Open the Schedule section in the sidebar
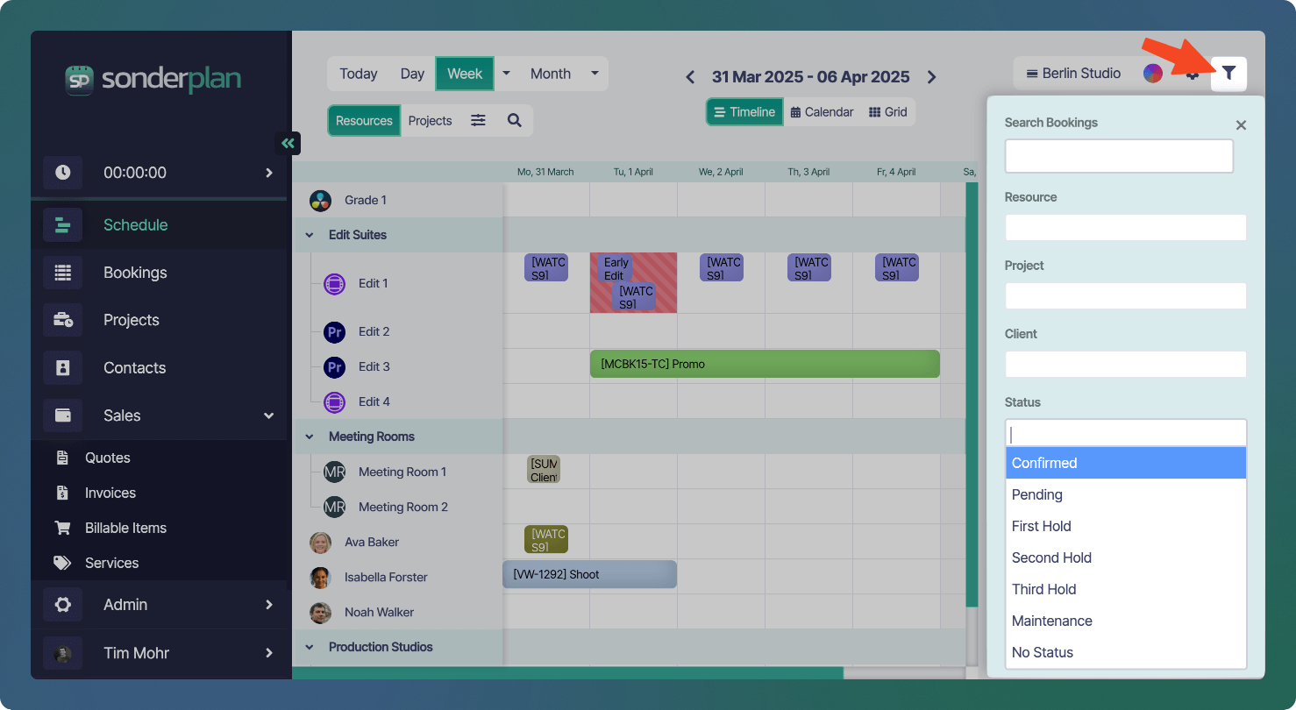Screen dimensions: 1296x710 tap(135, 224)
